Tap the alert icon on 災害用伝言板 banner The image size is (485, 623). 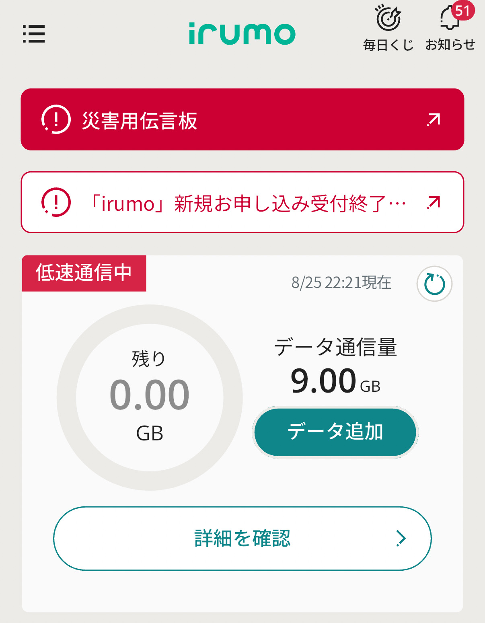tap(56, 119)
